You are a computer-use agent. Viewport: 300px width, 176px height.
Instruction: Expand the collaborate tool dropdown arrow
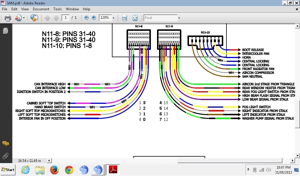(x=24, y=18)
